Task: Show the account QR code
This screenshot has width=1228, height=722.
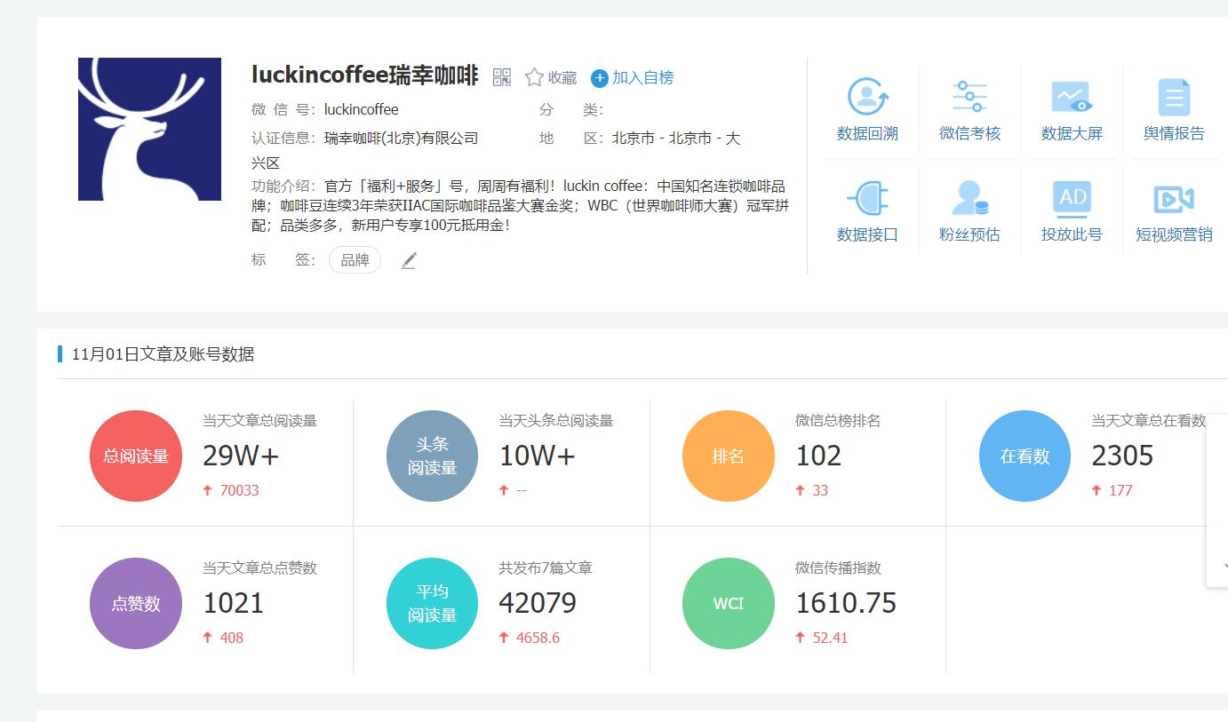Action: tap(502, 77)
